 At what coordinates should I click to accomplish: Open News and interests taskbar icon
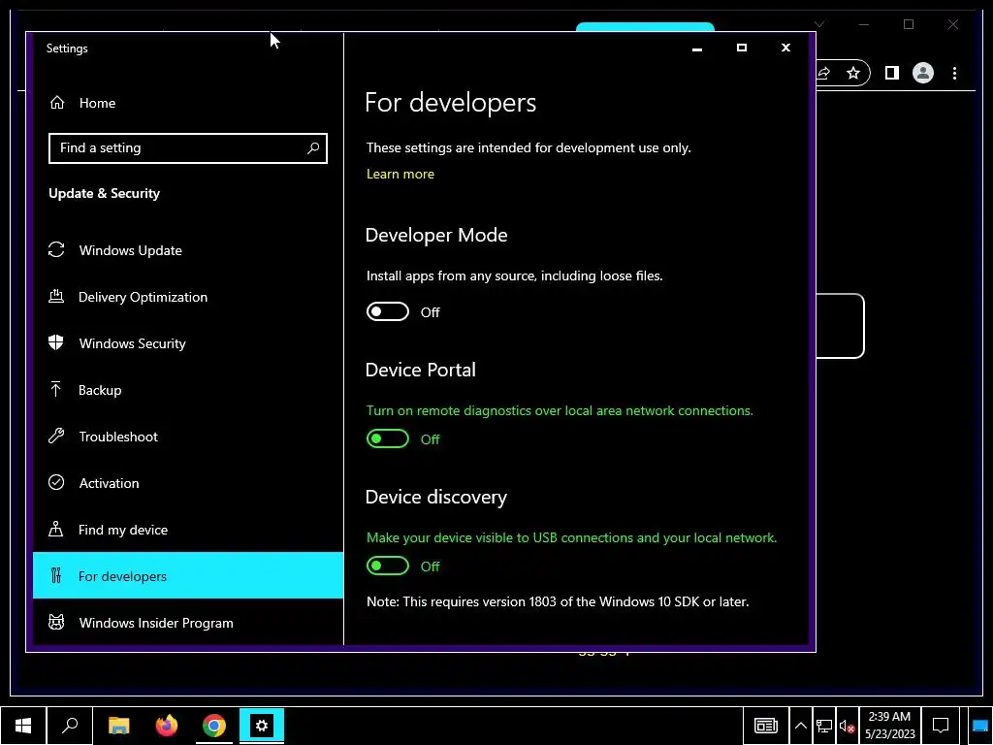(x=766, y=726)
